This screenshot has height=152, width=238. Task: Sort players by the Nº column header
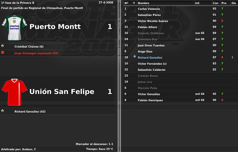tap(126, 3)
